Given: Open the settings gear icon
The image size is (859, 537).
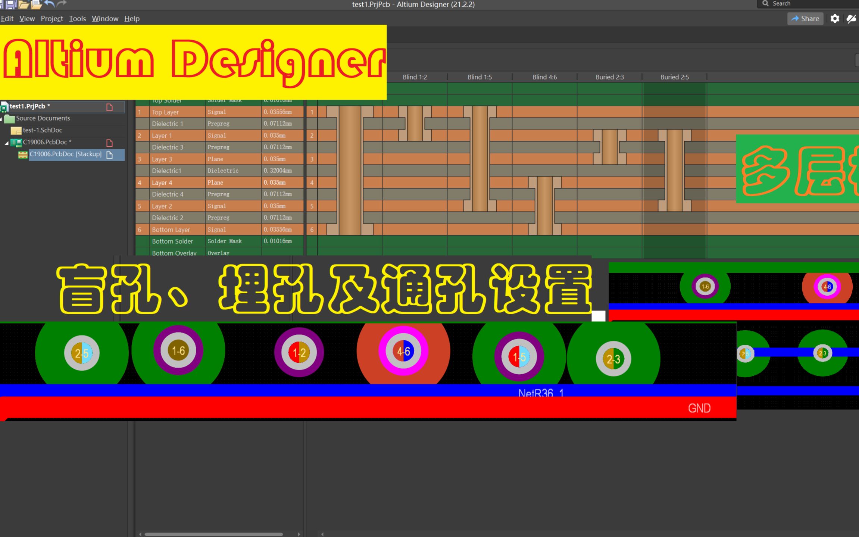Looking at the screenshot, I should (835, 19).
